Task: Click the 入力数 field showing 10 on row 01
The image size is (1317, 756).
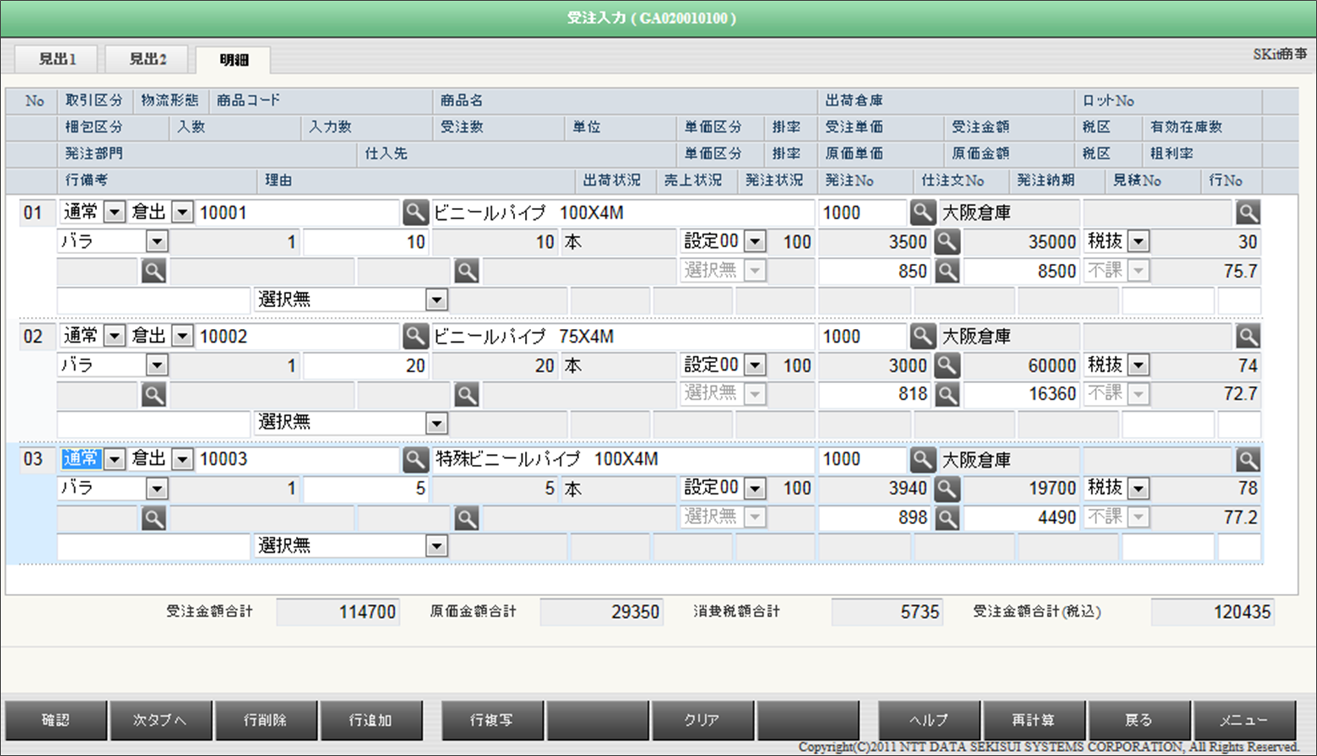Action: point(366,241)
